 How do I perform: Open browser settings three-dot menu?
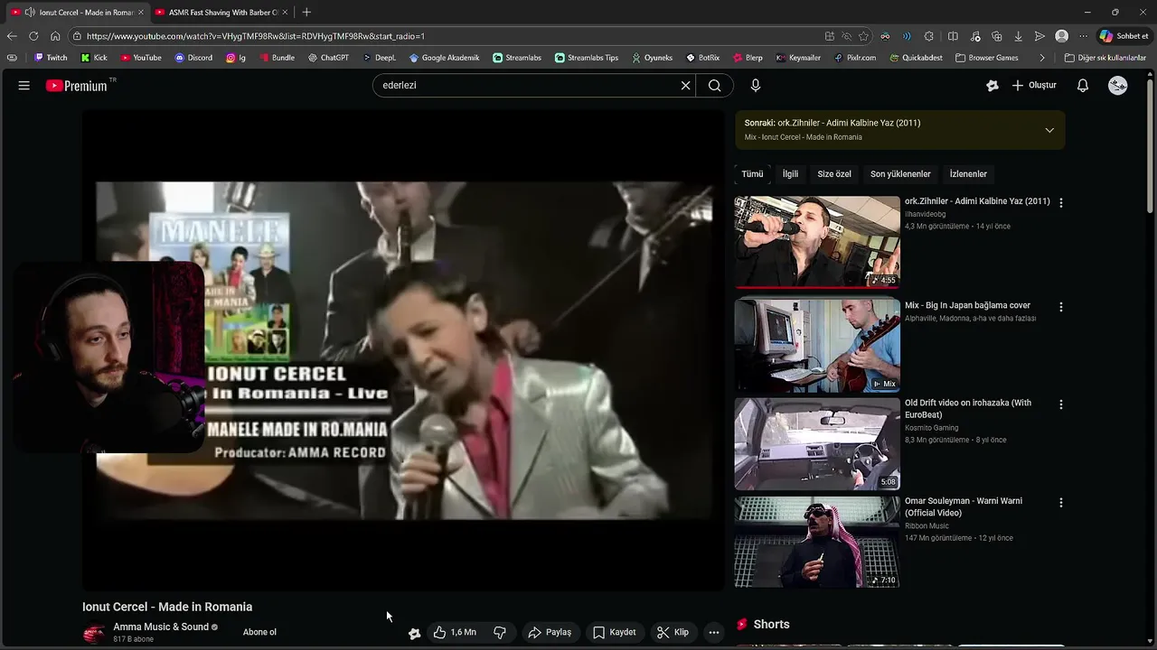(1083, 36)
